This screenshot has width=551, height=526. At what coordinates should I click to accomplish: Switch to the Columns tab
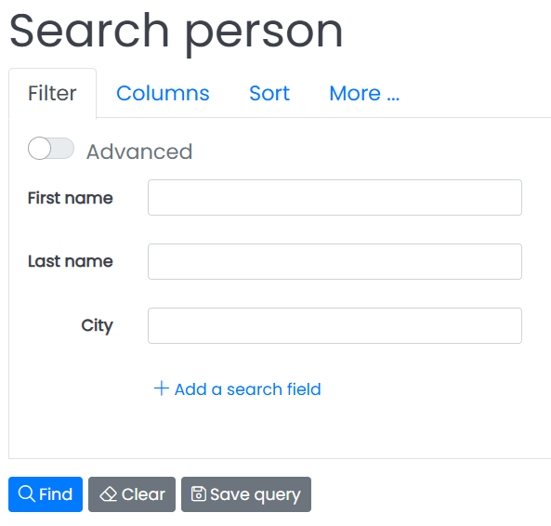tap(163, 94)
